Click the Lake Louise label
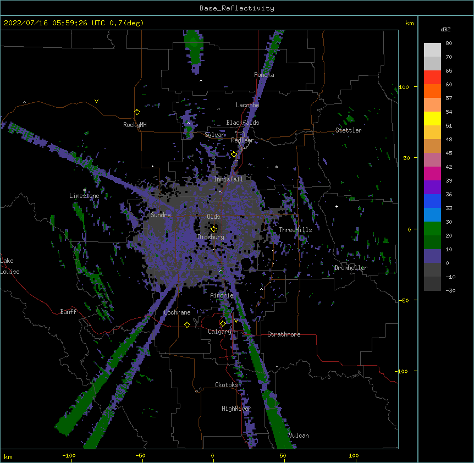 [x=10, y=266]
